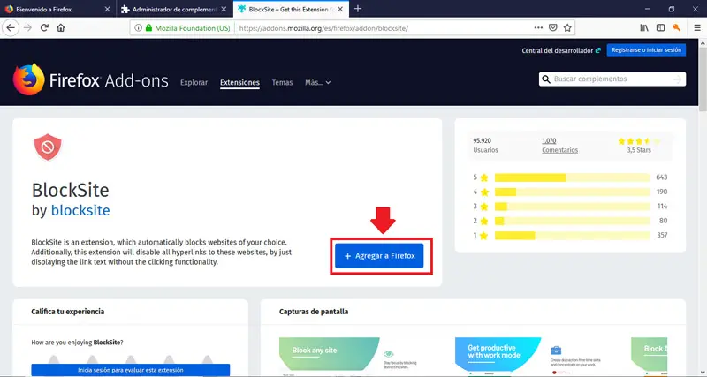Open the 1.070 Comentarios link

coord(559,146)
